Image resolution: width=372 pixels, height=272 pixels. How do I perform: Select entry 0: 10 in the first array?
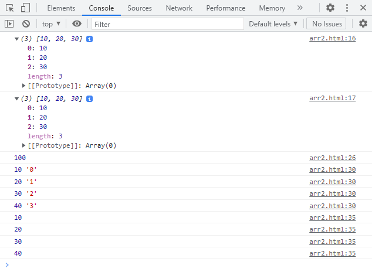click(x=37, y=48)
